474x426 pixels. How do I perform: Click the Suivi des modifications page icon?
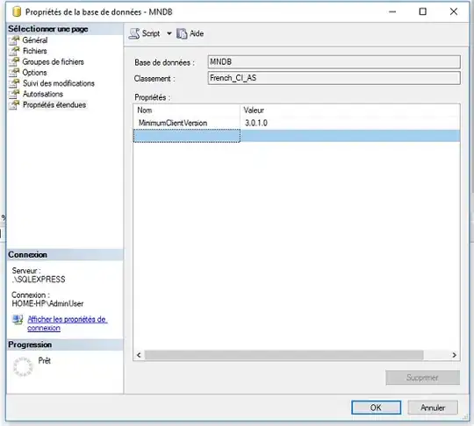[14, 83]
